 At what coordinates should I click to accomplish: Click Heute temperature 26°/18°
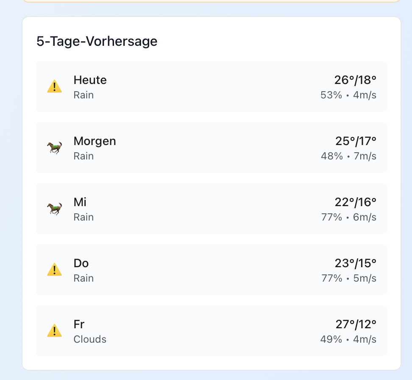tap(355, 80)
